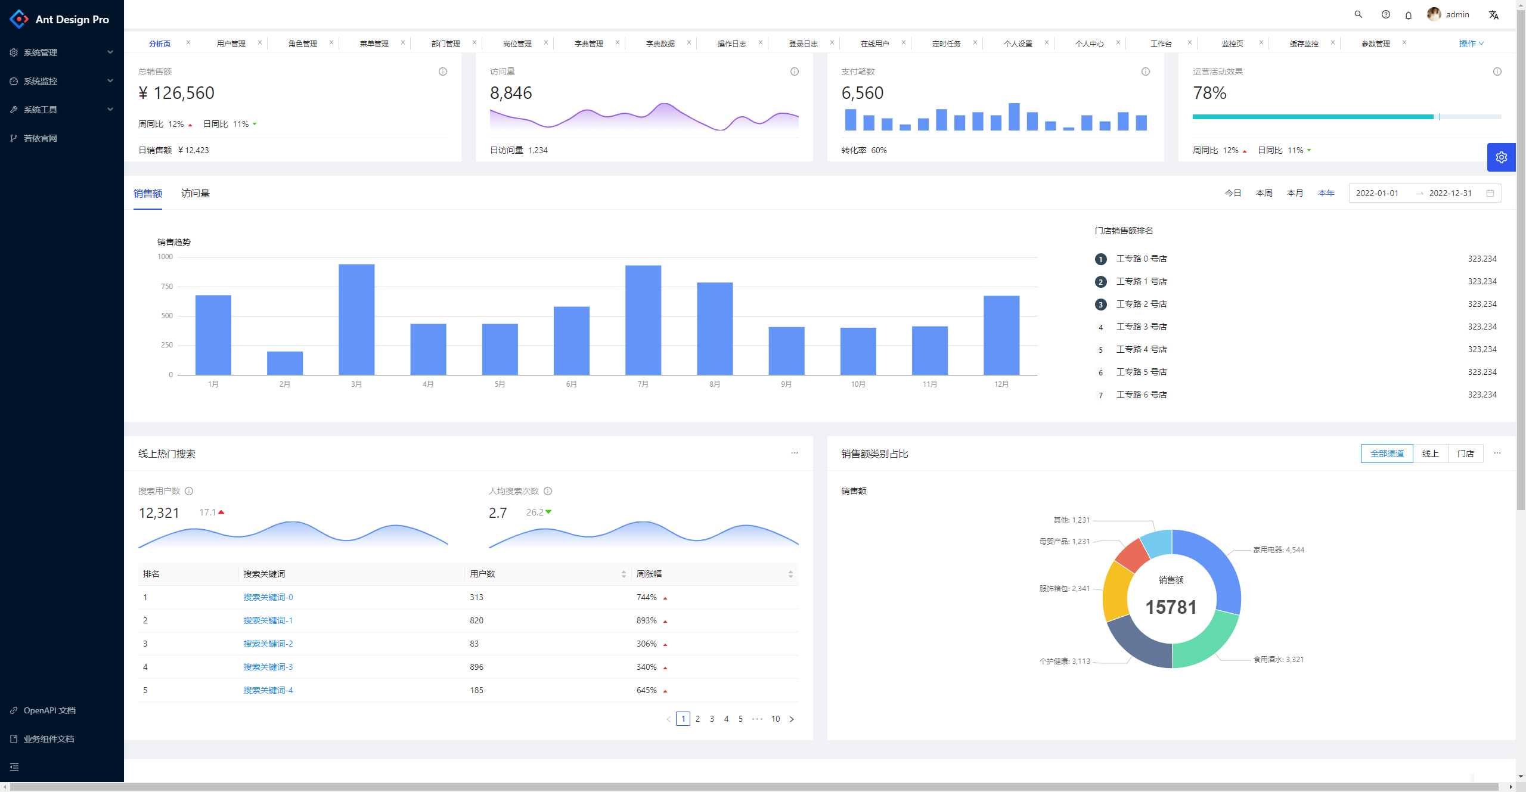Image resolution: width=1526 pixels, height=792 pixels.
Task: Select the 门店 channel filter
Action: click(x=1466, y=454)
